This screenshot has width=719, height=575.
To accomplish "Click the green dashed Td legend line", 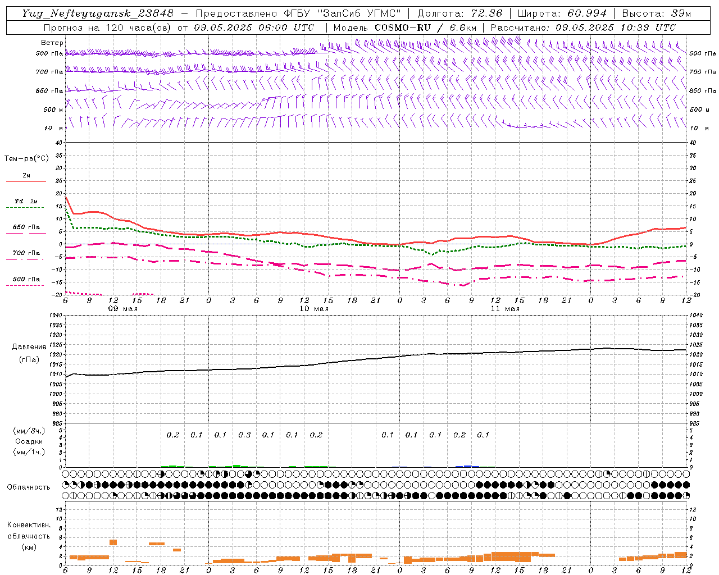I will pos(25,208).
